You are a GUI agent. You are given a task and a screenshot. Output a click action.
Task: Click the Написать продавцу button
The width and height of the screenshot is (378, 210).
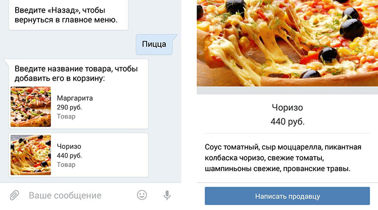[287, 196]
